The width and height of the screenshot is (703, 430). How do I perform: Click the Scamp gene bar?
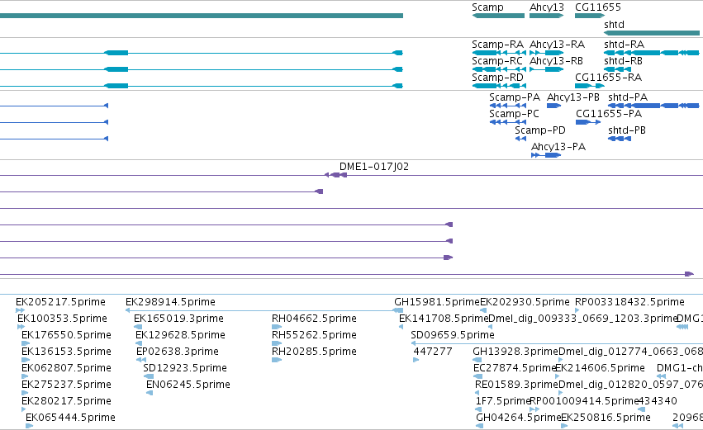(498, 16)
